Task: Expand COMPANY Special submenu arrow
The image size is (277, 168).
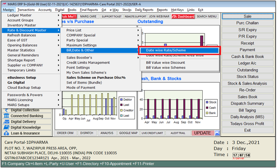Action: (x=138, y=35)
